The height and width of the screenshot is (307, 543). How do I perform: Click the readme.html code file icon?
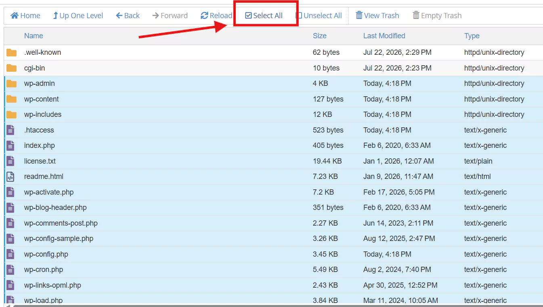coord(10,176)
